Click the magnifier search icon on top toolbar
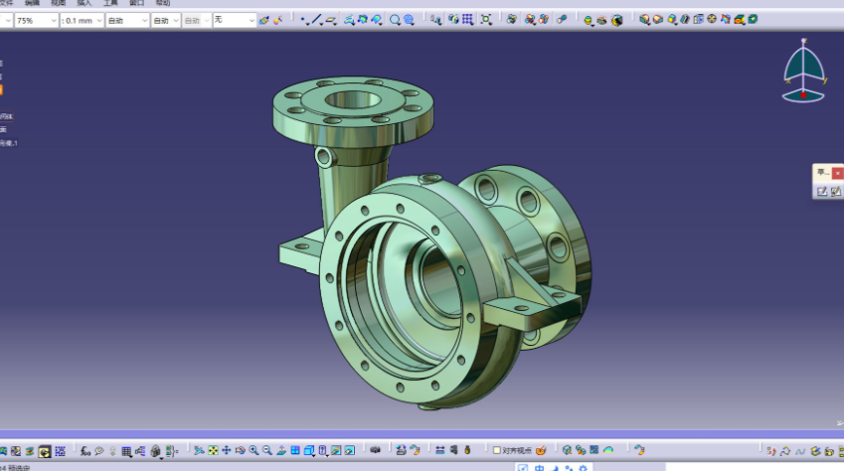 click(395, 20)
